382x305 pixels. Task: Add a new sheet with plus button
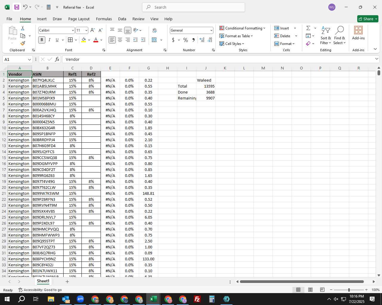click(67, 281)
